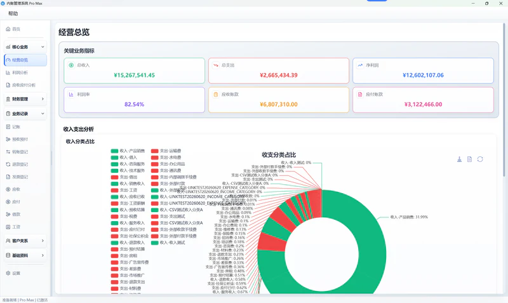Toggle the 收入-CSV测试收入分类A legend entry
The height and width of the screenshot is (303, 508).
177,210
